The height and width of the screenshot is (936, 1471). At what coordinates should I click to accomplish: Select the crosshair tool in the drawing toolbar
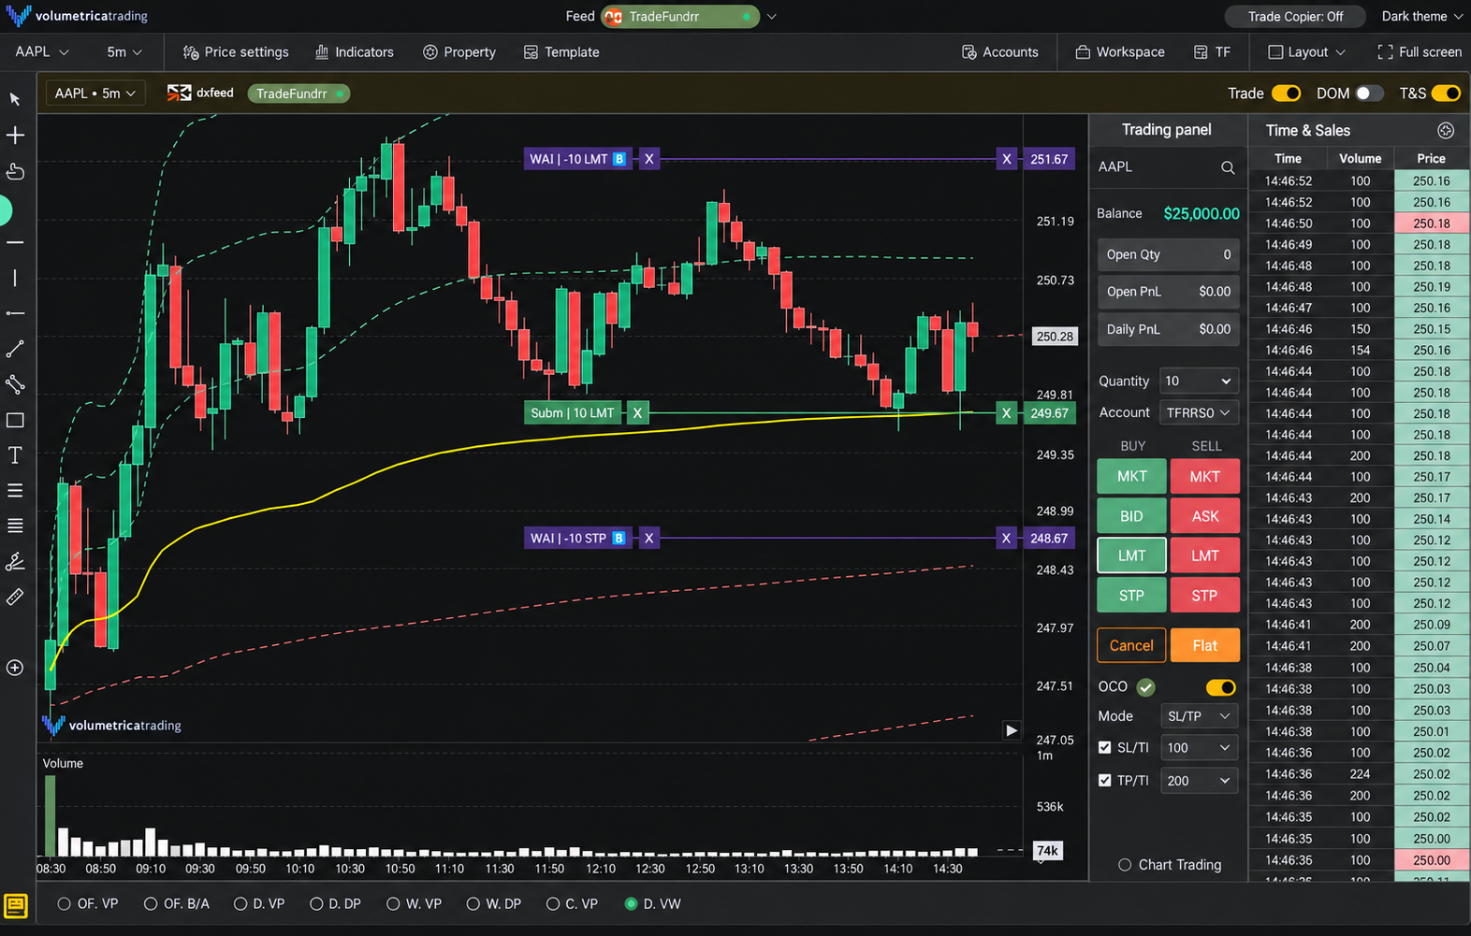[15, 136]
